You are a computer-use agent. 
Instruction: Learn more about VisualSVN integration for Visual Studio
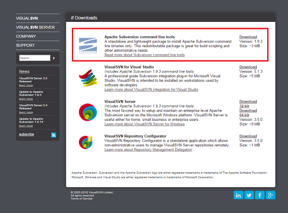point(151,89)
